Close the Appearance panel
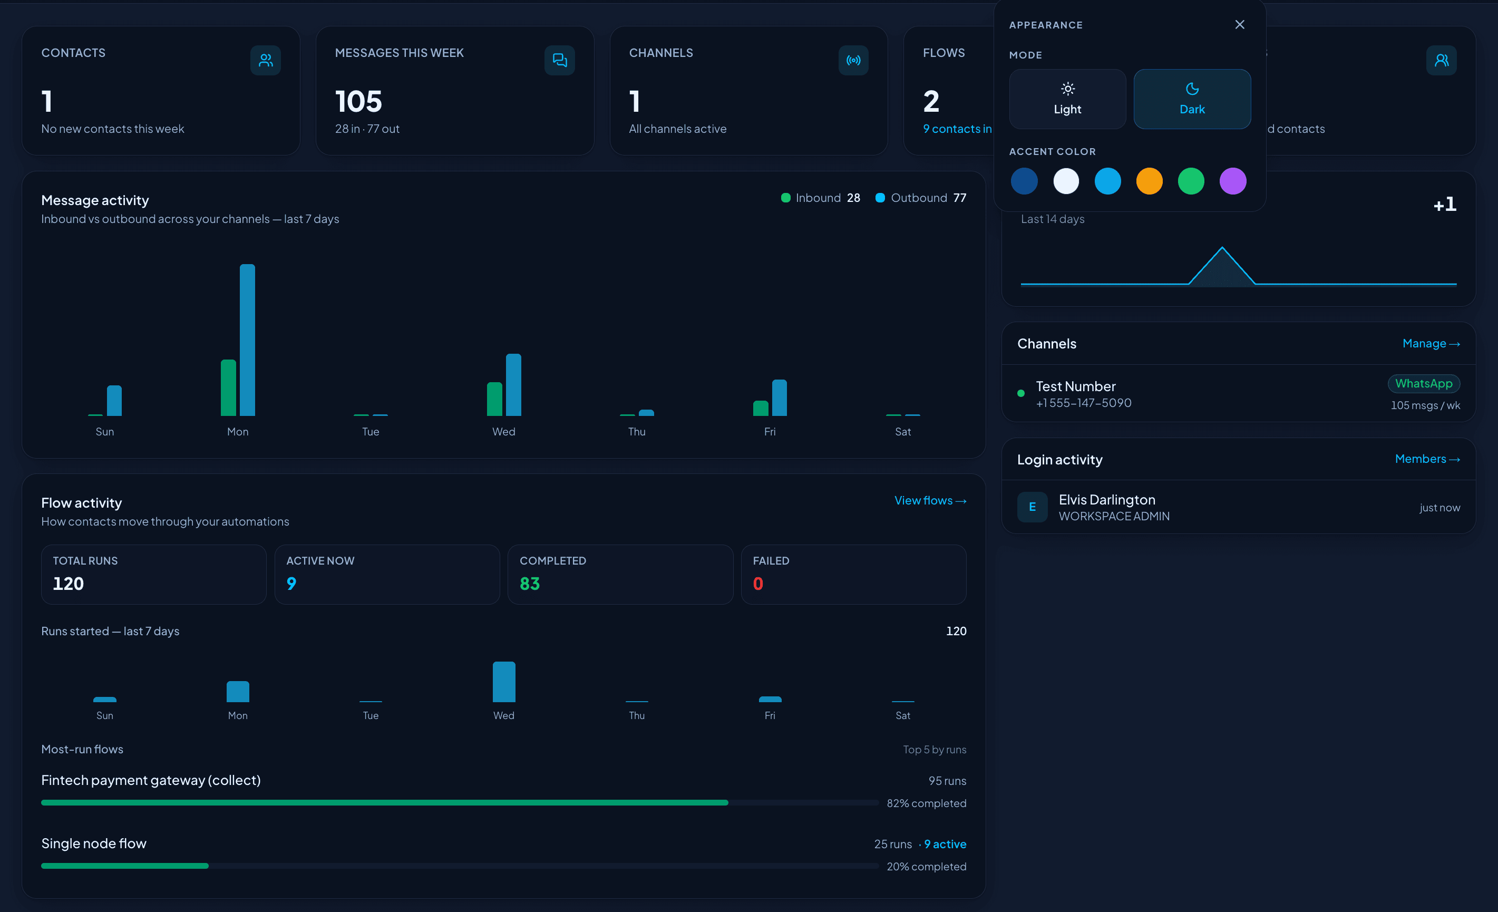The height and width of the screenshot is (912, 1498). click(1240, 24)
